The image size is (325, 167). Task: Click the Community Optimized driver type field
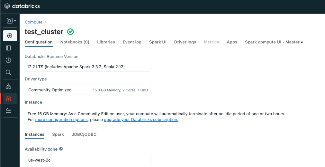88,90
